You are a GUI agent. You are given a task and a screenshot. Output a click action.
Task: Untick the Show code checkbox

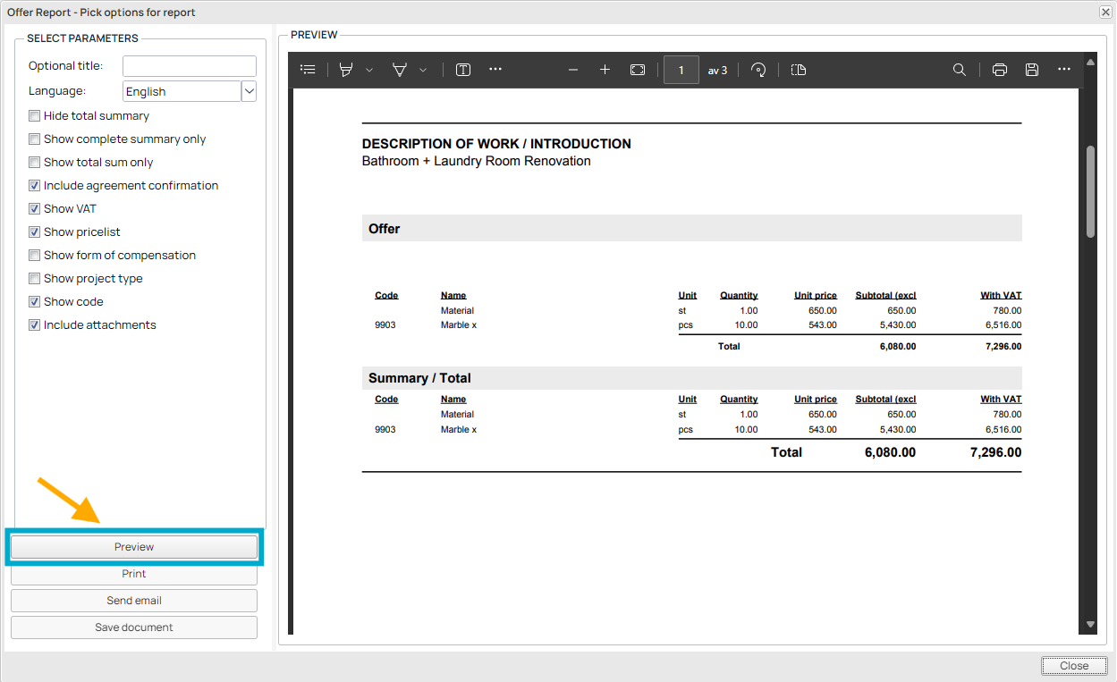pos(35,302)
